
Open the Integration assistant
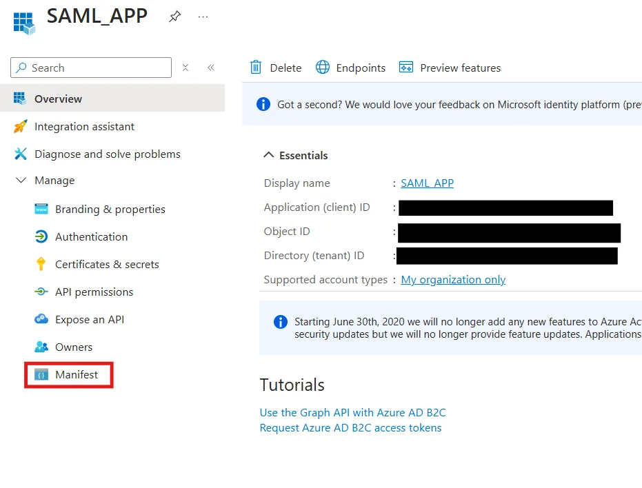[85, 126]
